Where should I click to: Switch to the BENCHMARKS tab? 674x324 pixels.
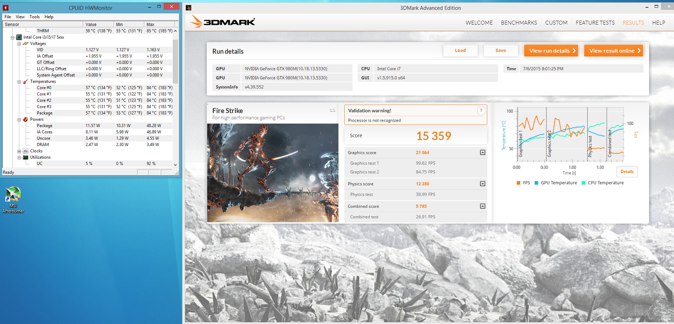point(519,22)
